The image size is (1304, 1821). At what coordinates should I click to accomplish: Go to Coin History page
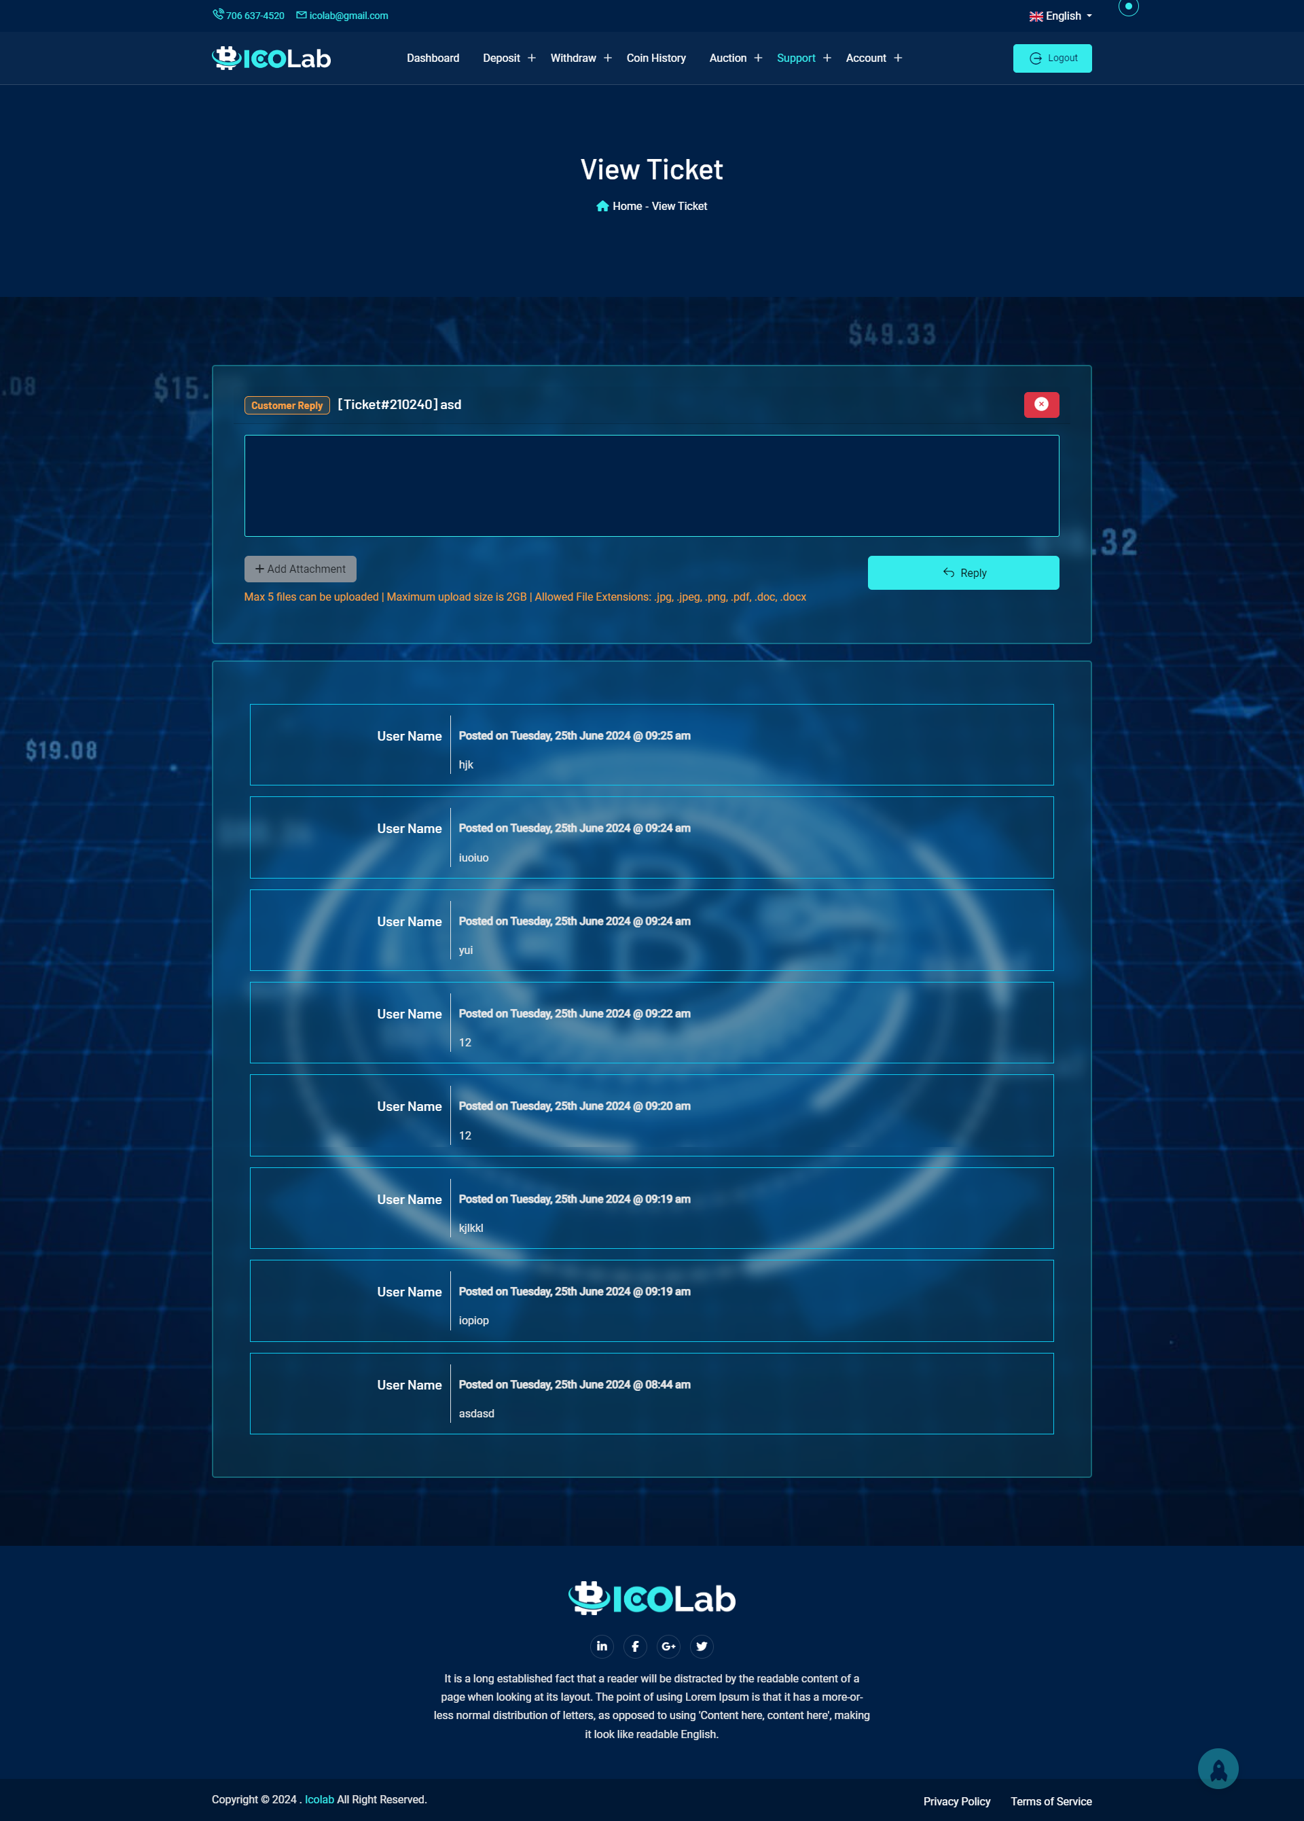[655, 58]
